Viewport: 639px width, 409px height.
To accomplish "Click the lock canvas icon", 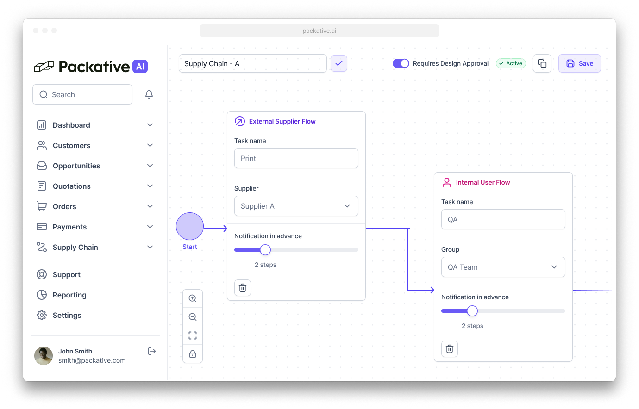I will tap(193, 354).
